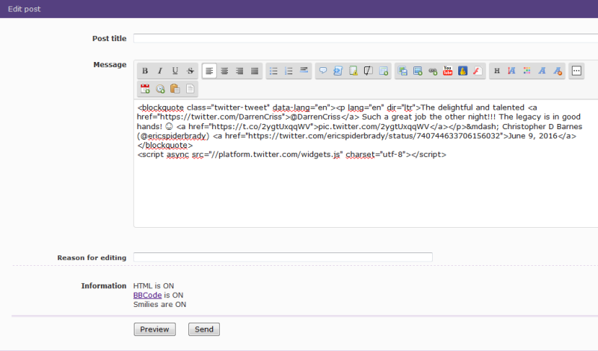This screenshot has width=598, height=351.
Task: Insert a YouTube video
Action: tap(448, 71)
